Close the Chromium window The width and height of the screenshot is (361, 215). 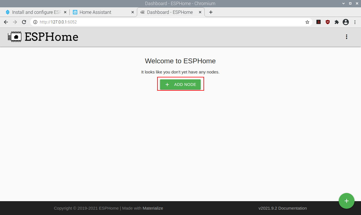[x=357, y=3]
